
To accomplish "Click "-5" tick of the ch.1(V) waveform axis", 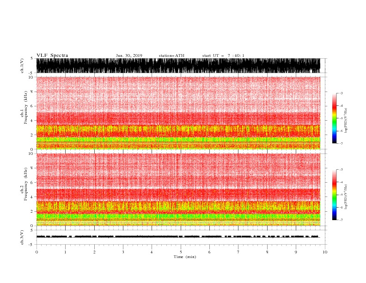I will point(31,73).
